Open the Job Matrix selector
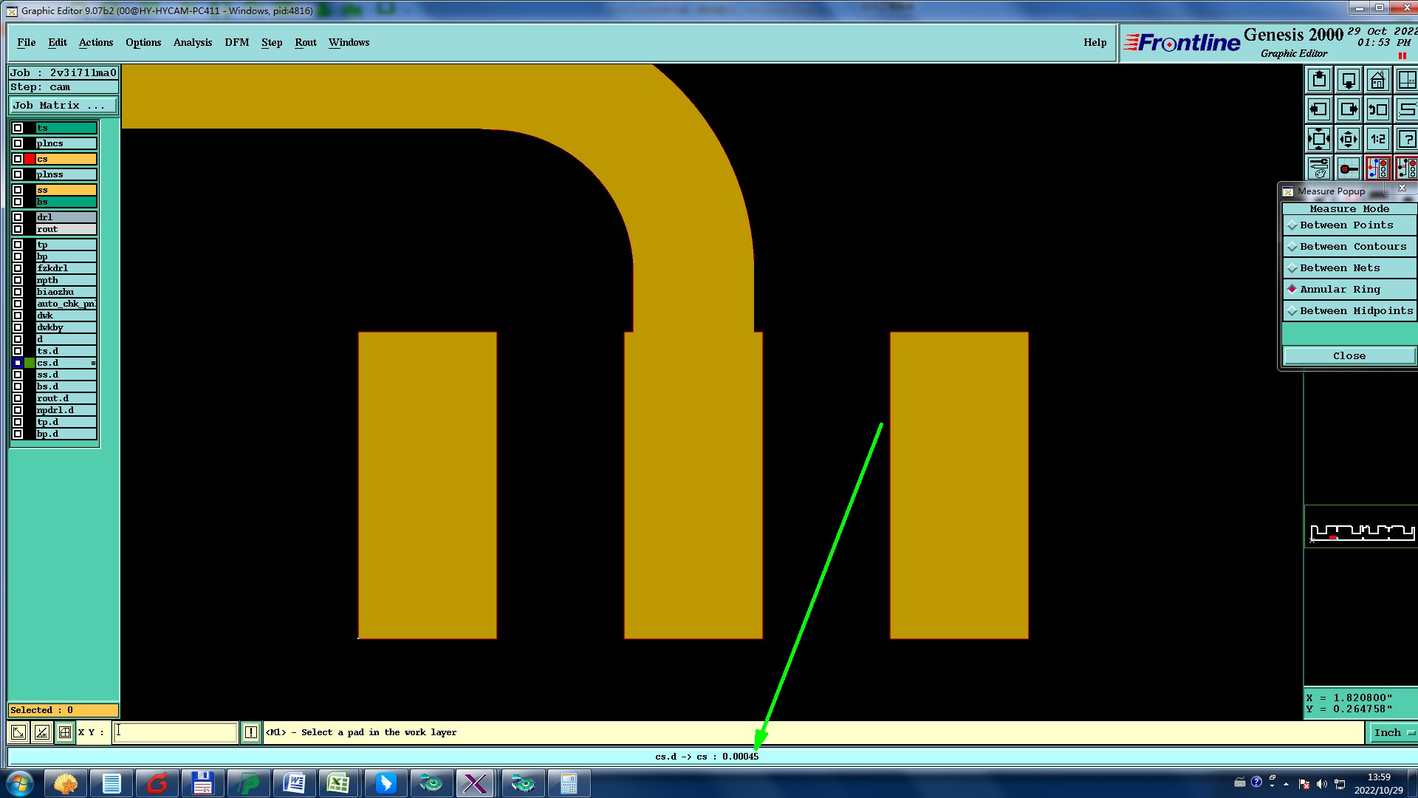The width and height of the screenshot is (1418, 798). pyautogui.click(x=62, y=106)
